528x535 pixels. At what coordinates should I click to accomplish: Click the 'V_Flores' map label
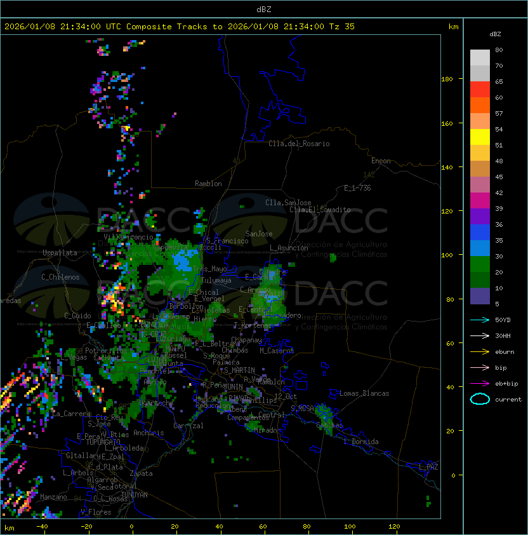[x=96, y=512]
